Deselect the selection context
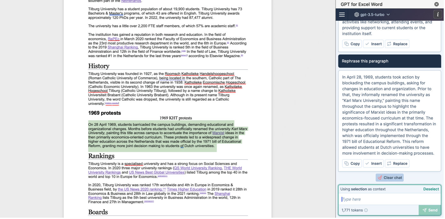The image size is (445, 219). pyautogui.click(x=431, y=189)
